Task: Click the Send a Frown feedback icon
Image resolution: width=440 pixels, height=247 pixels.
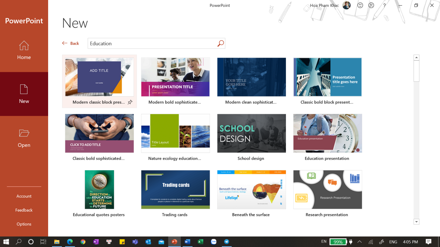Action: 372,5
